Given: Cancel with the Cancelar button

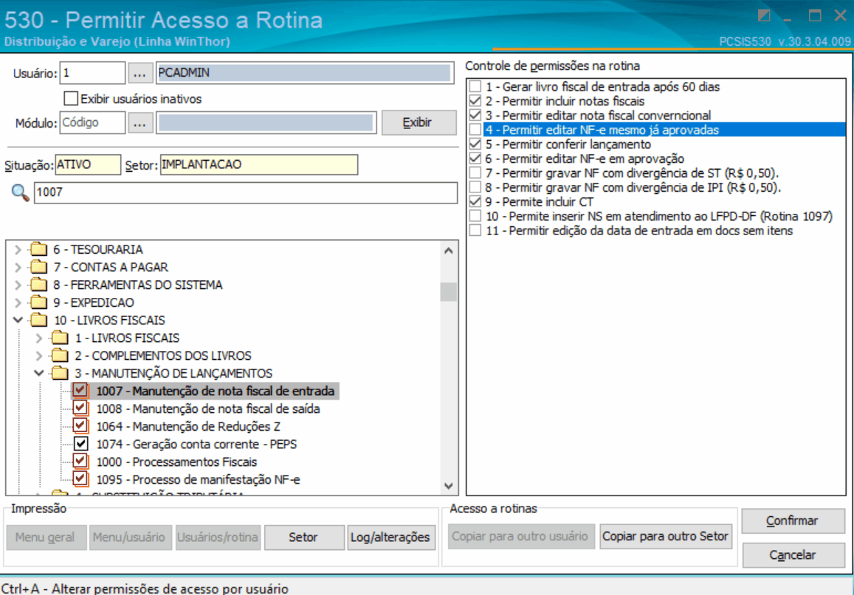Looking at the screenshot, I should [x=793, y=555].
